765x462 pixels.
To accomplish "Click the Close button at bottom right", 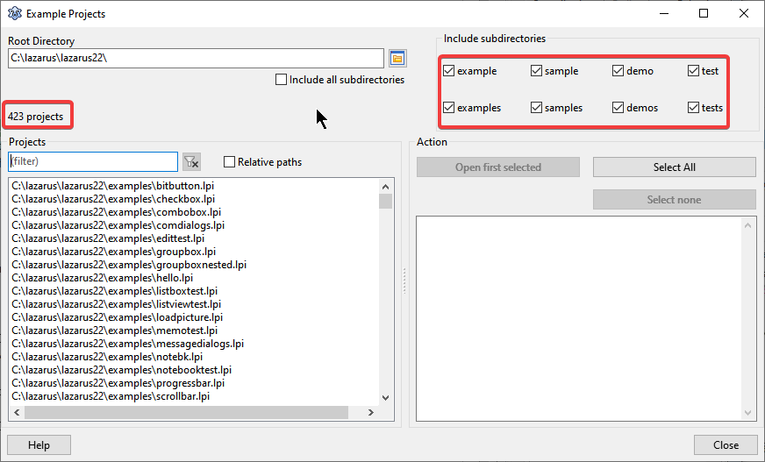I will (x=725, y=444).
